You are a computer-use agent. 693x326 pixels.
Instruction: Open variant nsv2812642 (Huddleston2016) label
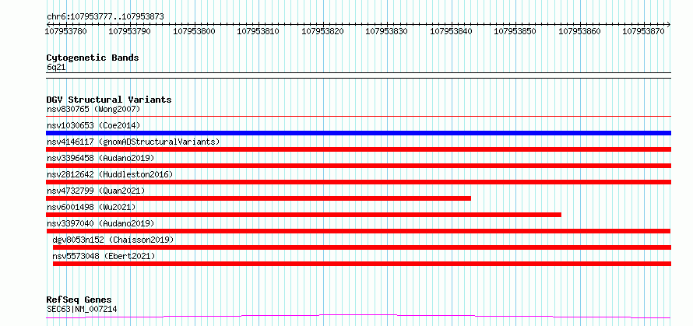110,174
